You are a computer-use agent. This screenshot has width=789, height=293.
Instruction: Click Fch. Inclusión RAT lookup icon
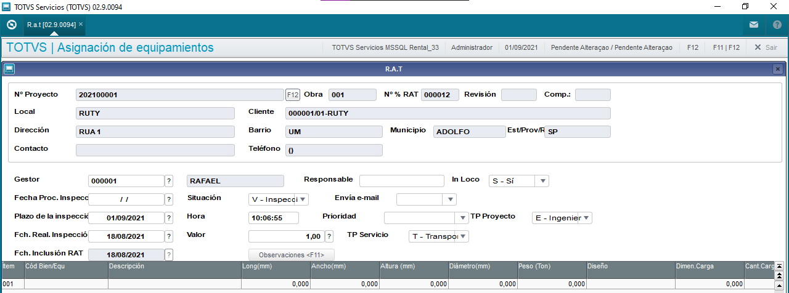[x=169, y=255]
